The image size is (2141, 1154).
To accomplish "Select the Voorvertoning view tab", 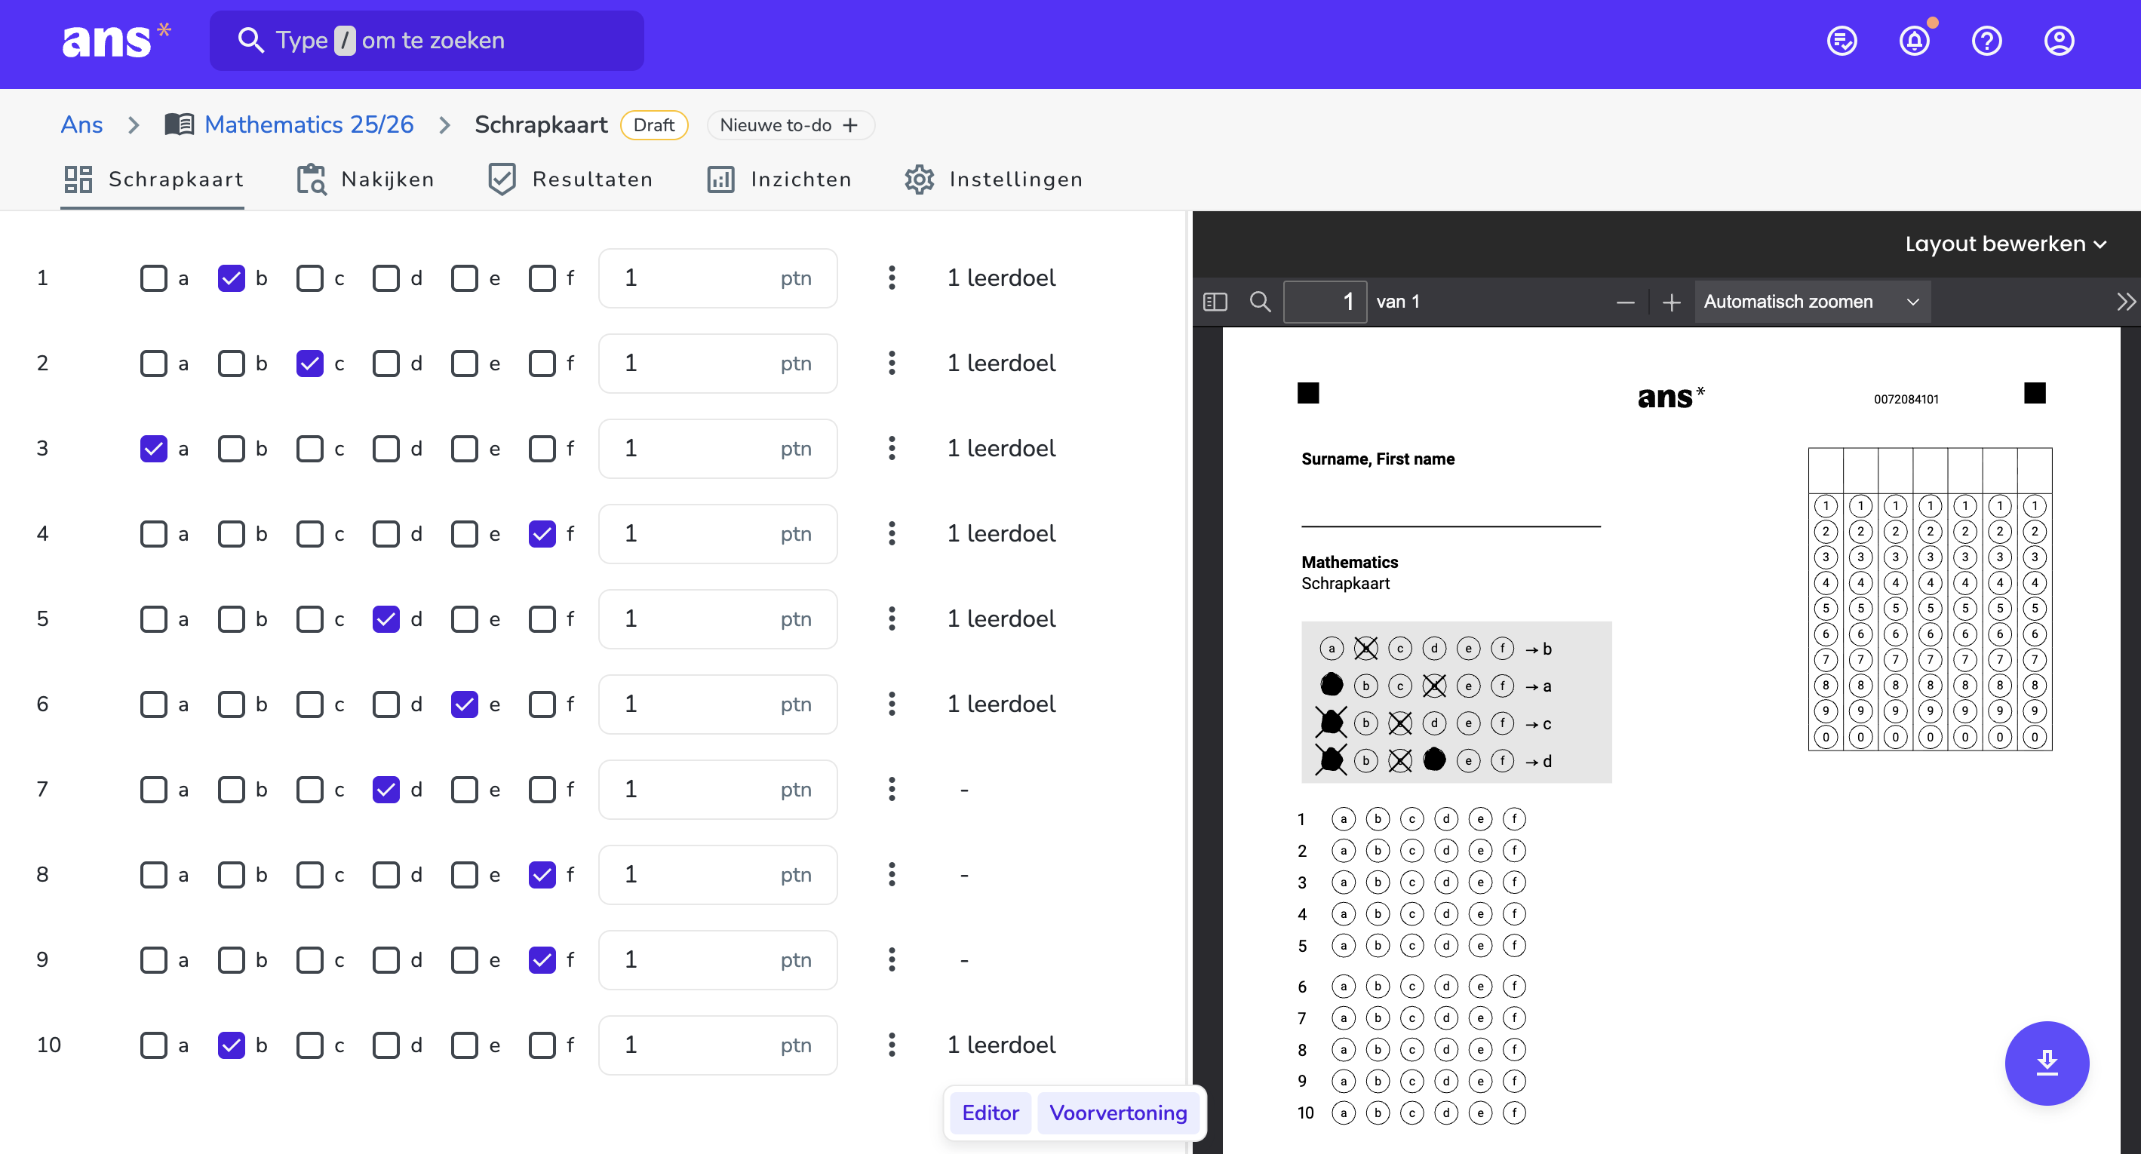I will point(1118,1113).
